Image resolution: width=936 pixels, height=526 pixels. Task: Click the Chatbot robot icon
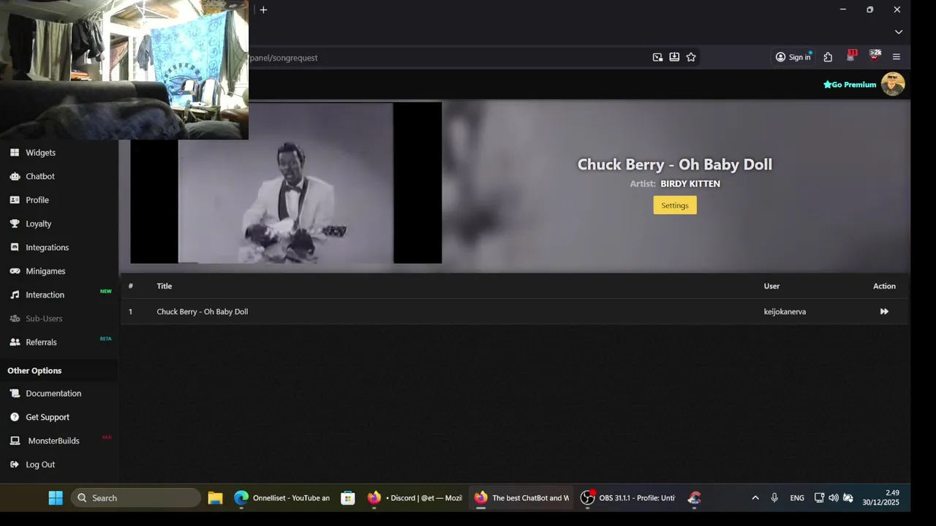pos(15,176)
